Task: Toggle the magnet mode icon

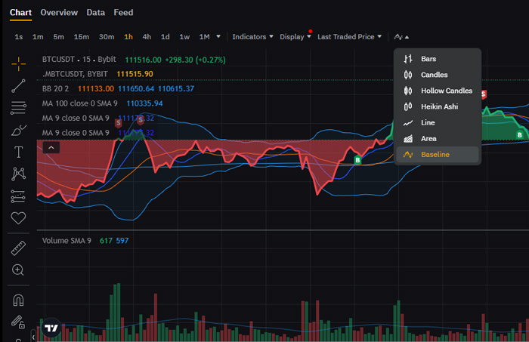Action: point(18,300)
